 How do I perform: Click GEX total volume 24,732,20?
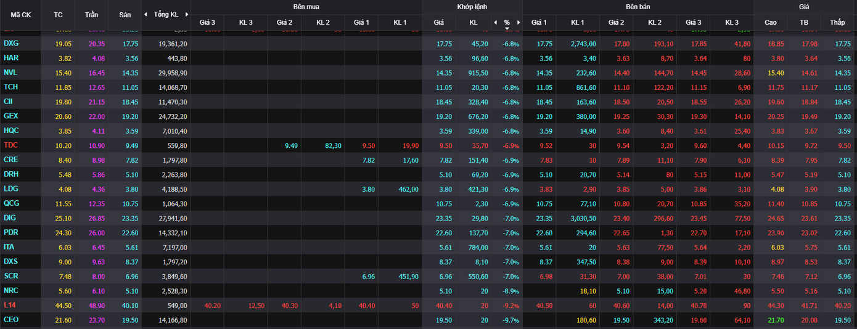tap(173, 116)
